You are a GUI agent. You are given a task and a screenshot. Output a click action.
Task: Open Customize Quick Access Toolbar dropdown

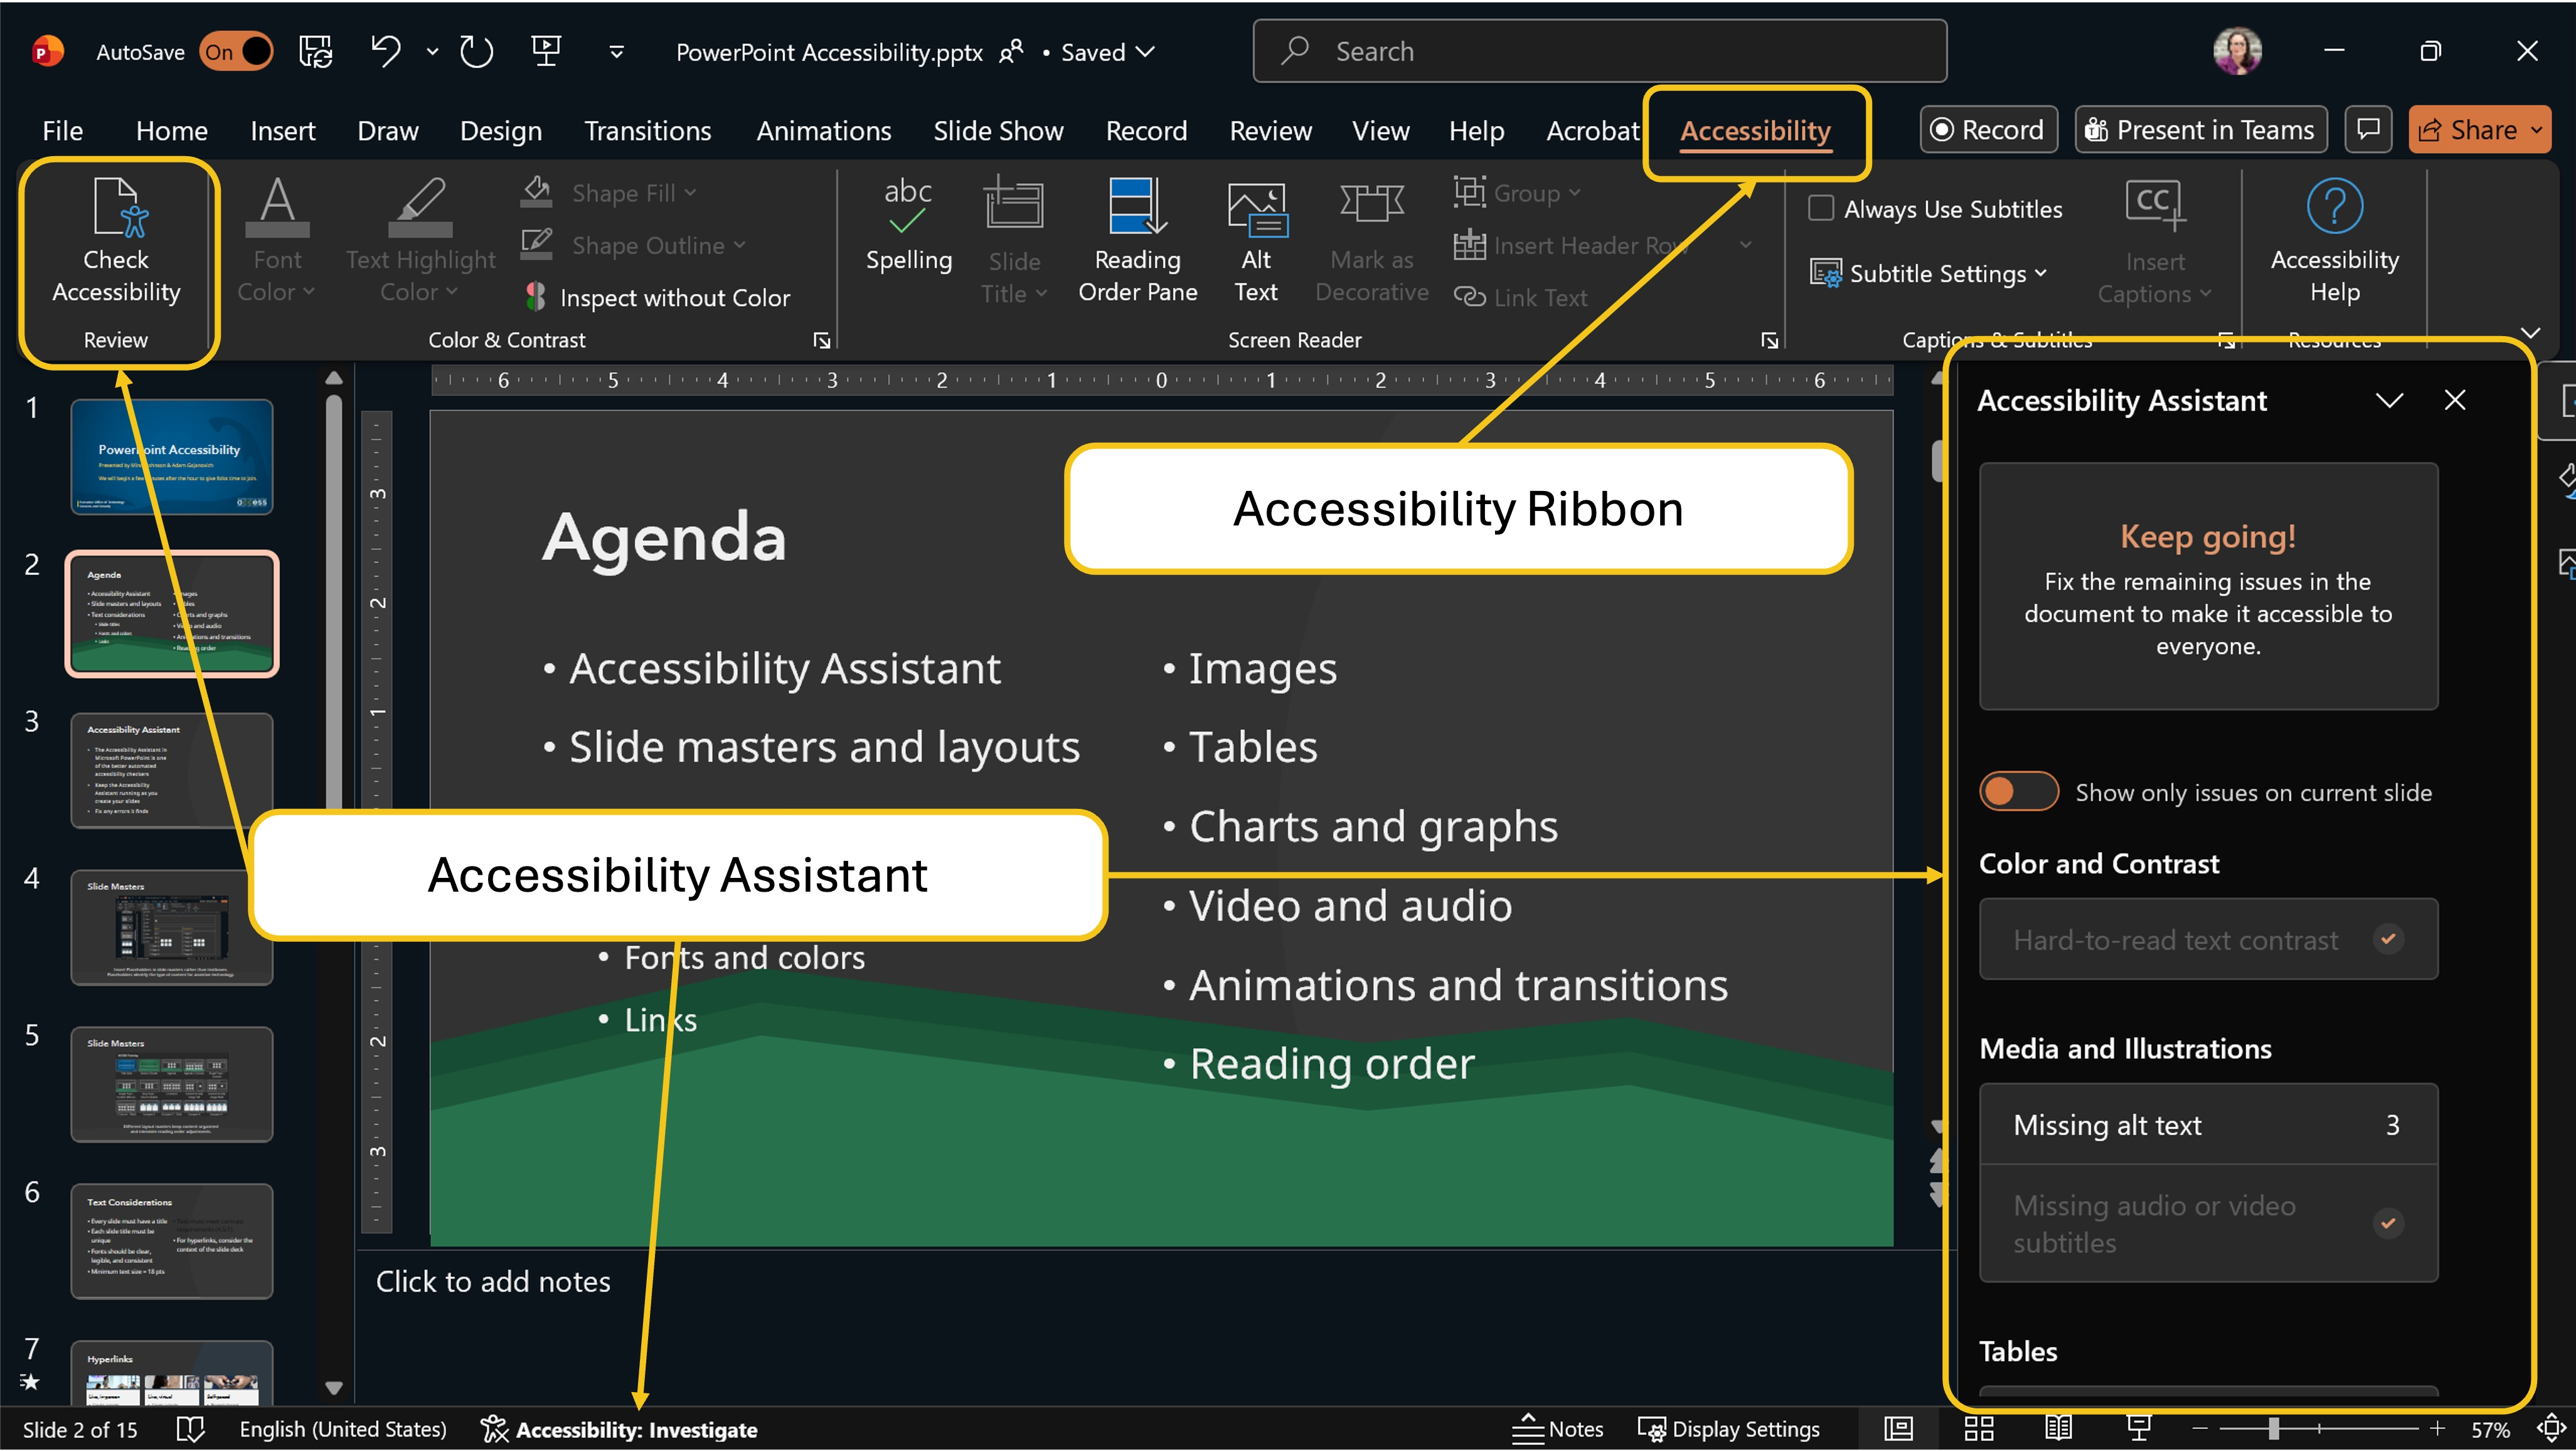(616, 51)
